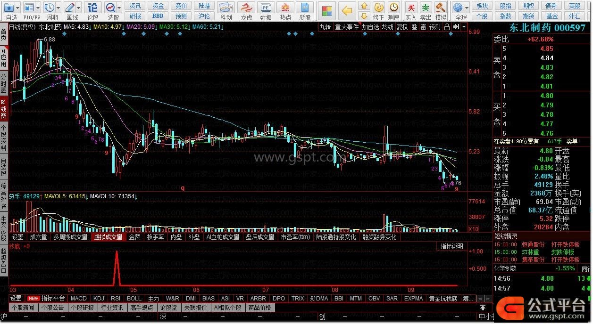Viewport: 593px width, 324px height.
Task: Toggle 复权 price adjustment
Action: tap(402, 27)
